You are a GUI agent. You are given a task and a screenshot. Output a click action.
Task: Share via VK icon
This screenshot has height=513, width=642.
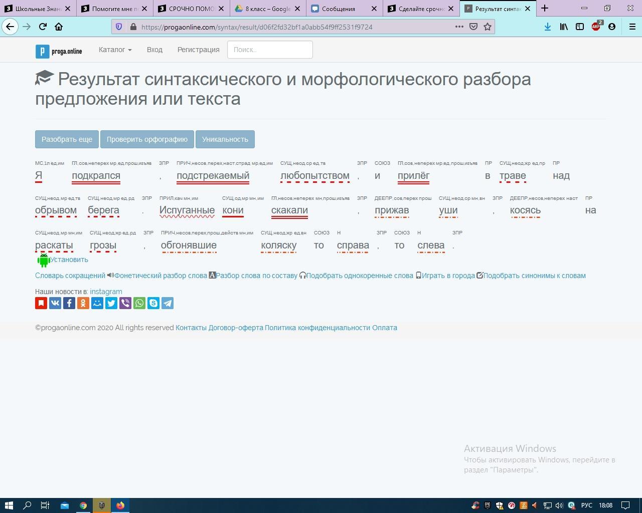[x=55, y=303]
